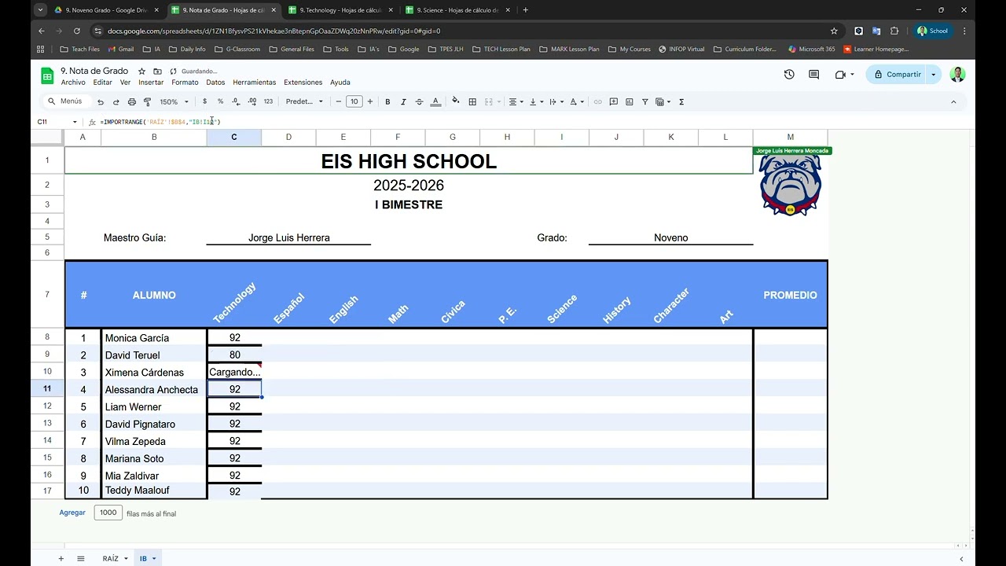Print the spreadsheet using printer icon
This screenshot has width=1006, height=566.
point(132,101)
